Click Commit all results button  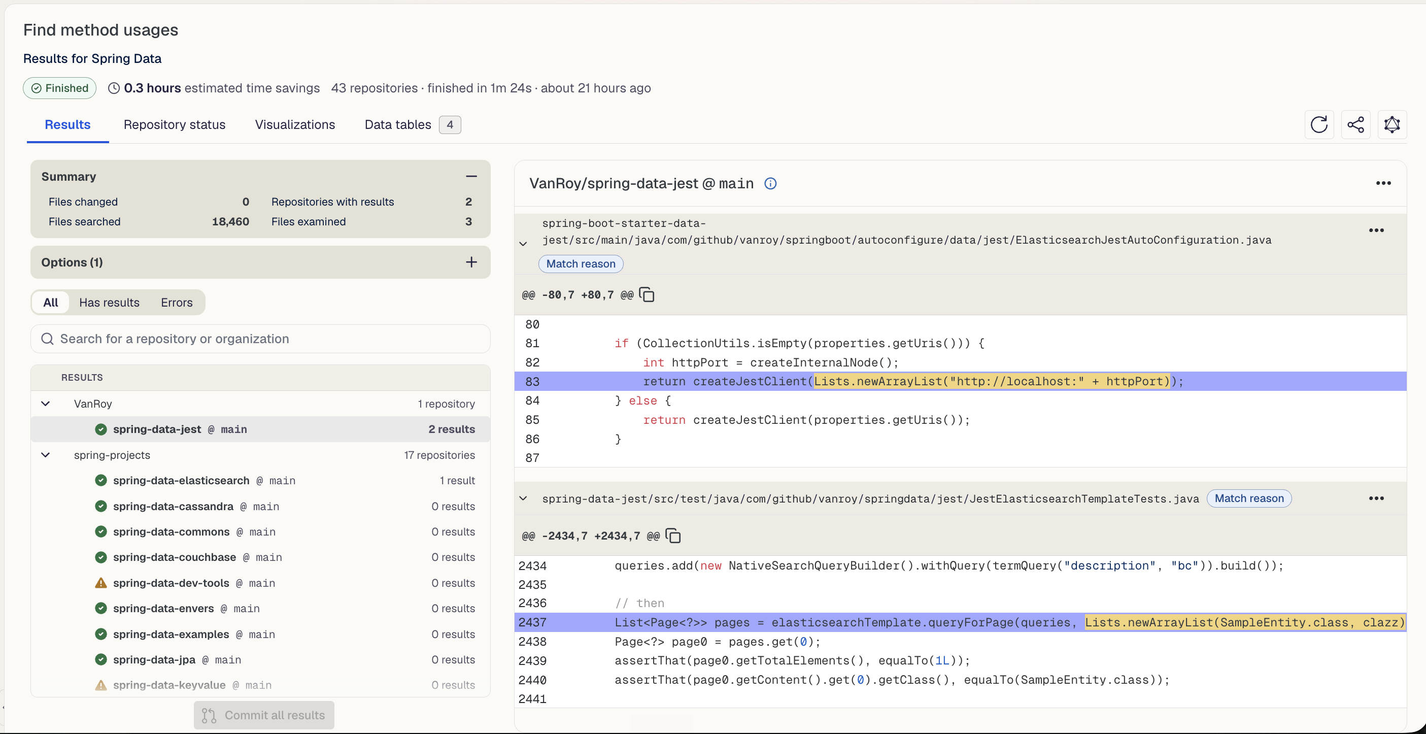tap(263, 715)
